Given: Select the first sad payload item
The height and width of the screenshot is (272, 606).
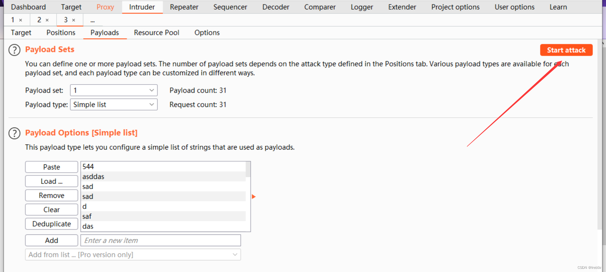Looking at the screenshot, I should tap(163, 186).
